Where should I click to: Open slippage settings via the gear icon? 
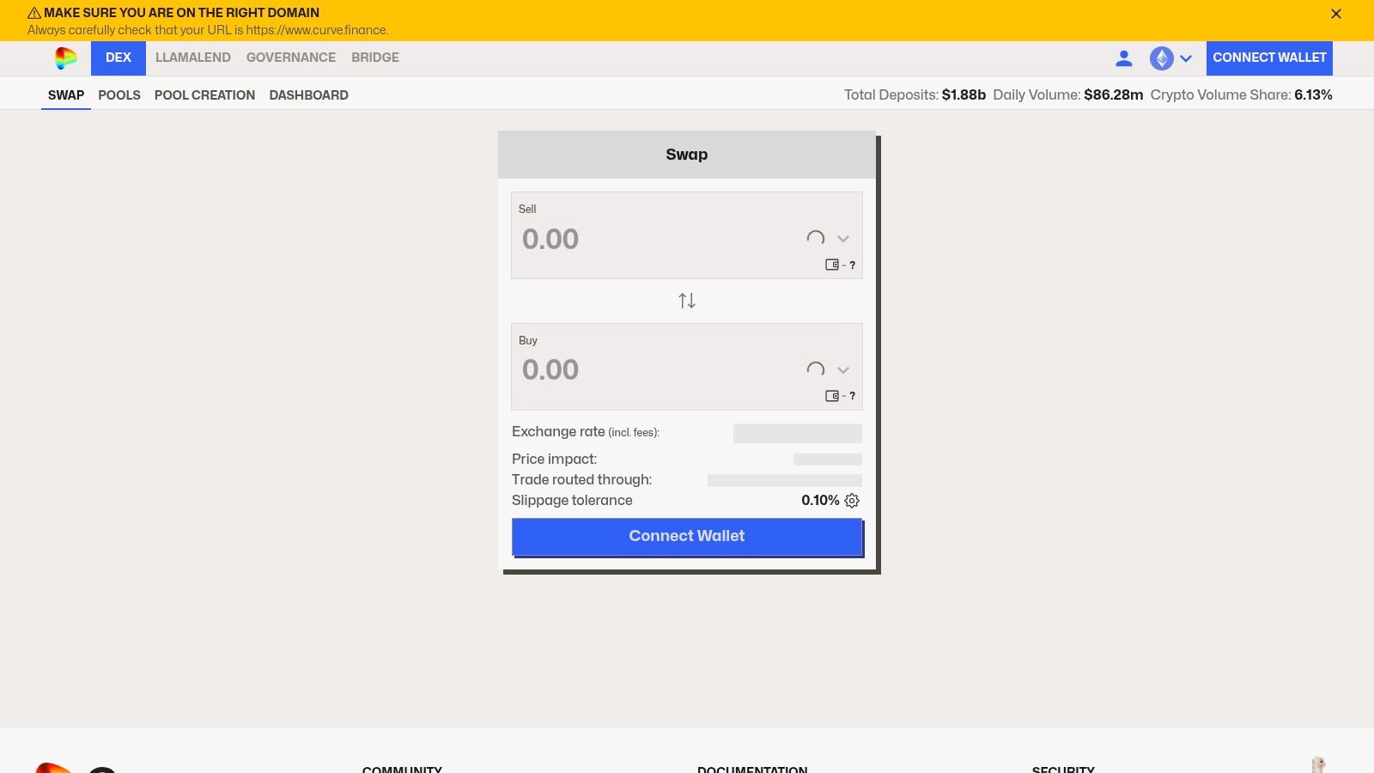[x=851, y=501]
